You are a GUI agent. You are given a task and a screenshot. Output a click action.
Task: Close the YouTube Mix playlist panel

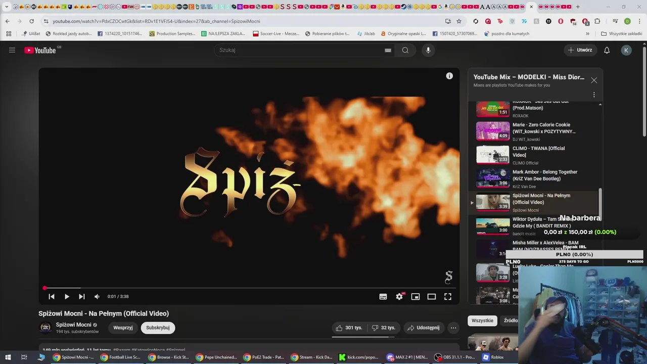[x=594, y=80]
